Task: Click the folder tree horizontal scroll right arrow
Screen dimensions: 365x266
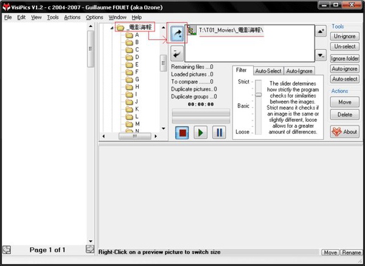Action: click(x=156, y=136)
